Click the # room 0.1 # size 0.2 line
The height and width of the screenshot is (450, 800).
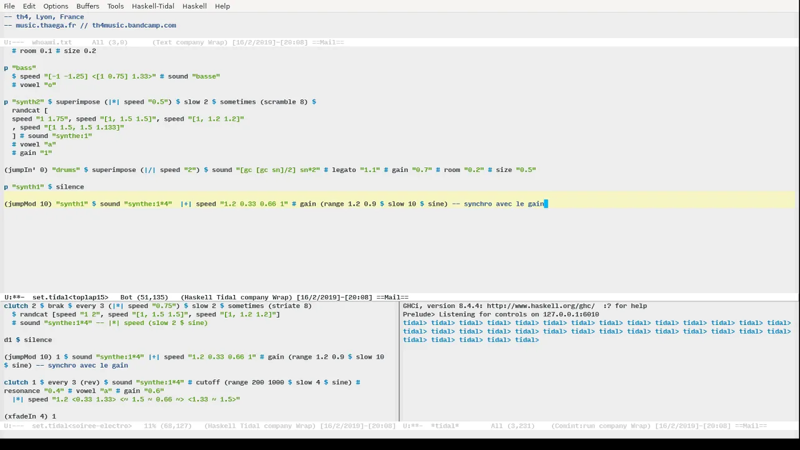tap(54, 51)
